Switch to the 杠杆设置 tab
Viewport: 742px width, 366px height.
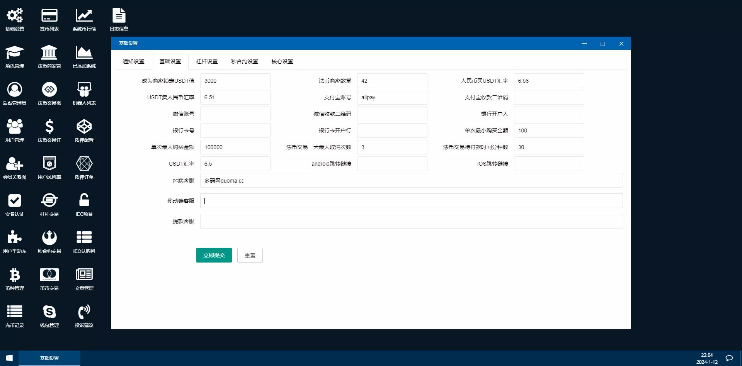point(206,61)
